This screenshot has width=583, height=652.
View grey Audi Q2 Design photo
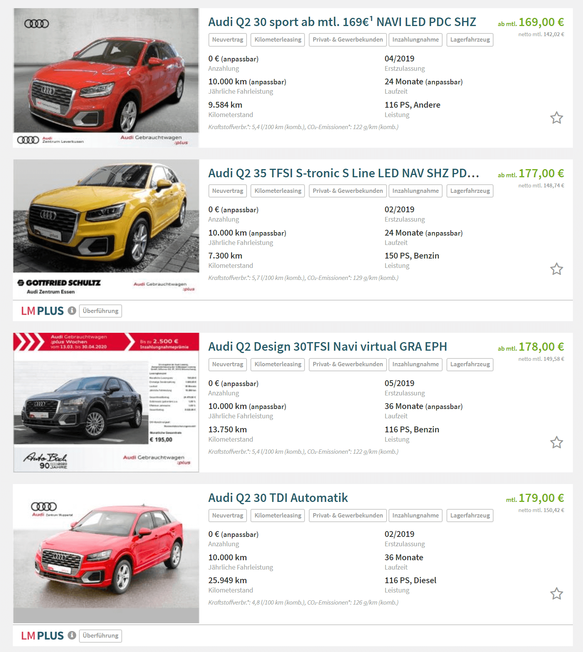[106, 402]
